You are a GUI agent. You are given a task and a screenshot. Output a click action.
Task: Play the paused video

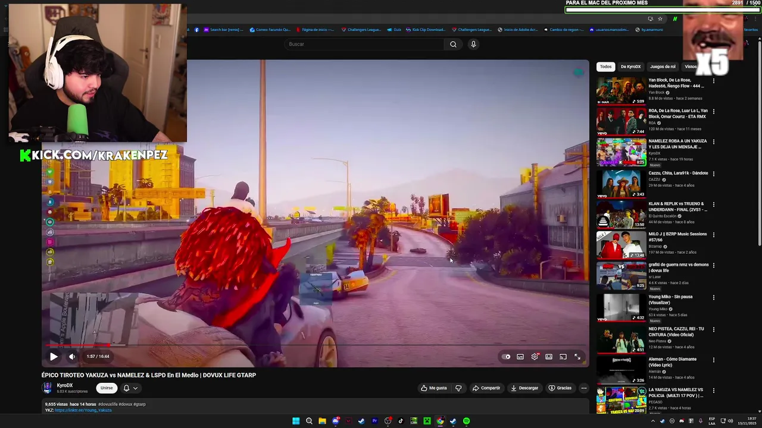[x=54, y=357]
